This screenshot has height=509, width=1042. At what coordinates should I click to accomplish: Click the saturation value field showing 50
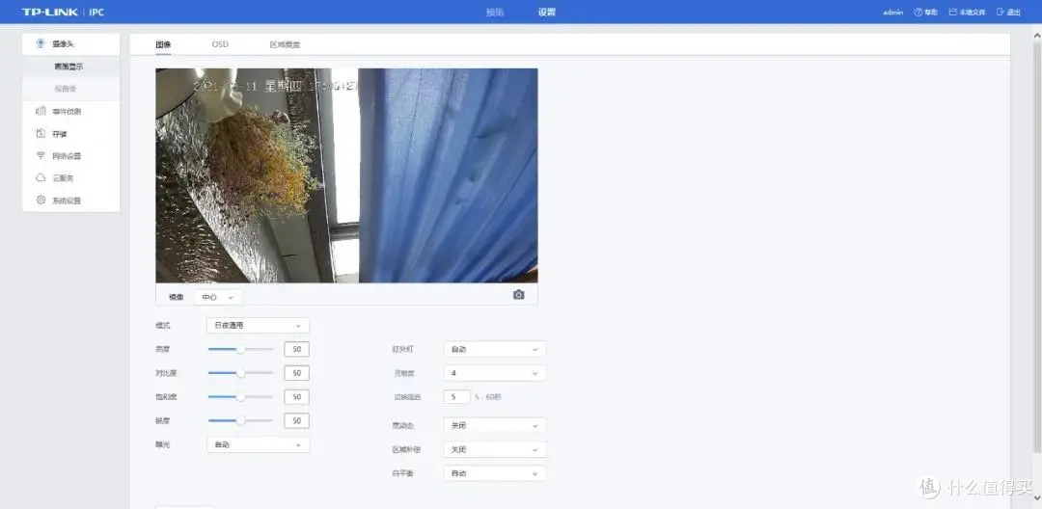click(296, 397)
